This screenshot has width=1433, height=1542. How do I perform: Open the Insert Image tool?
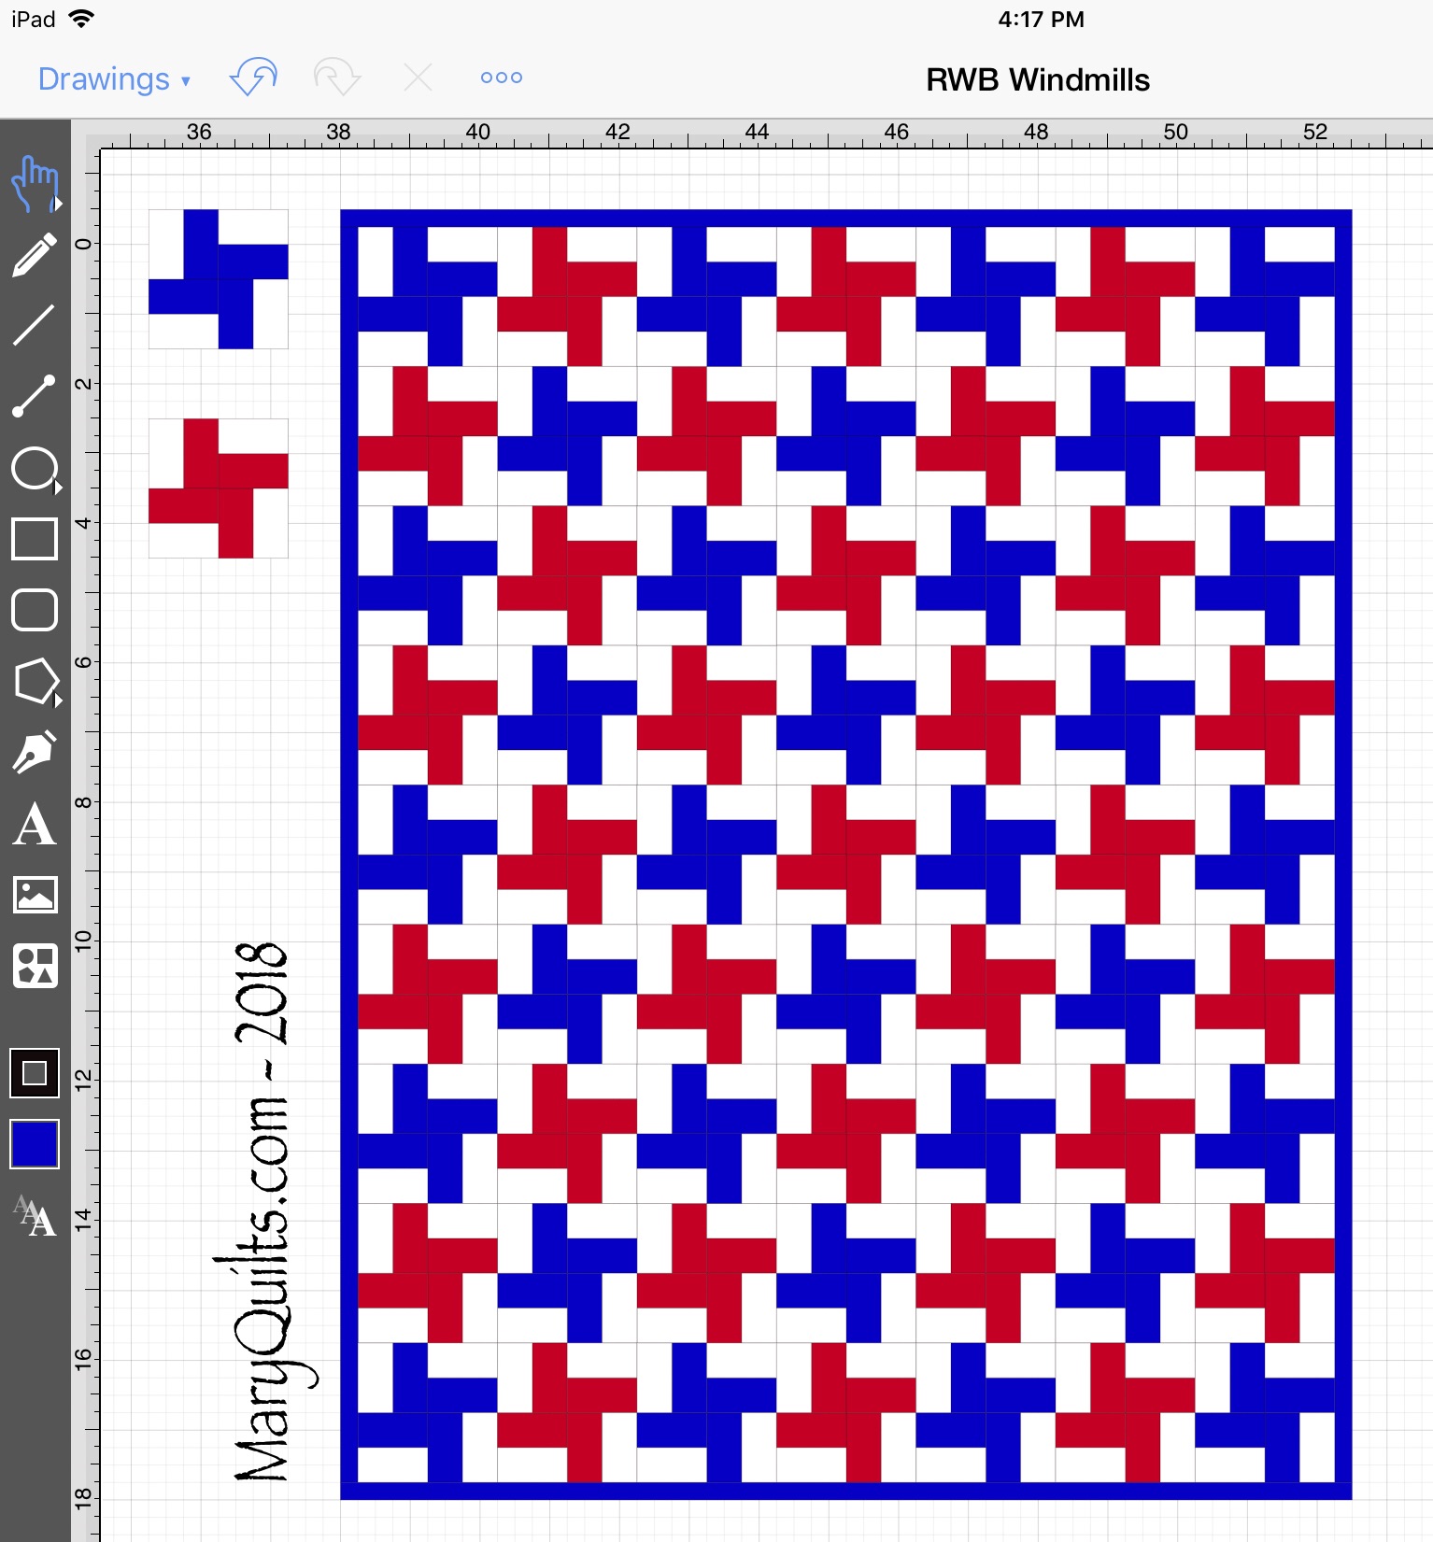(35, 895)
